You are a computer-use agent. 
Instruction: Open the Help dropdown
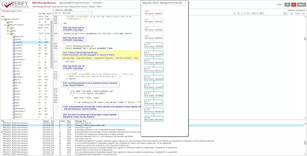click(280, 4)
